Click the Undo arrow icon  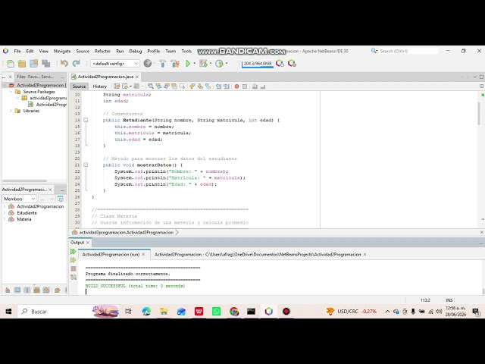(64, 64)
